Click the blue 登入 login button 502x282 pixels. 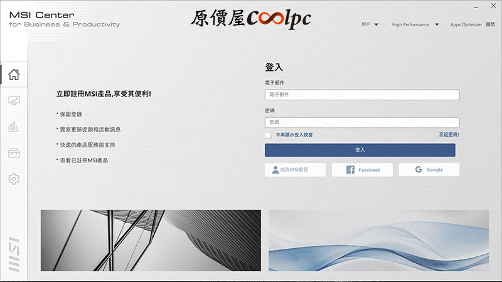(x=360, y=150)
